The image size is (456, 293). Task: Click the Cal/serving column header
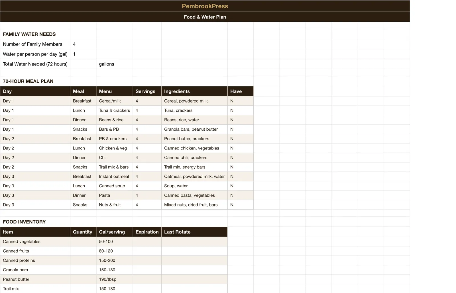[115, 232]
